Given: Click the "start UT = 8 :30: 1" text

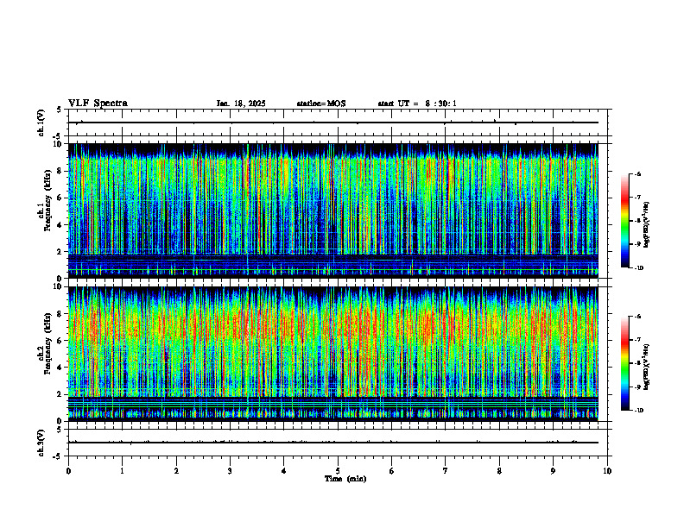Looking at the screenshot, I should (417, 104).
